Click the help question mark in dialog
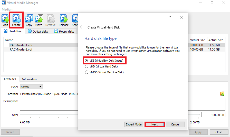 click(170, 17)
